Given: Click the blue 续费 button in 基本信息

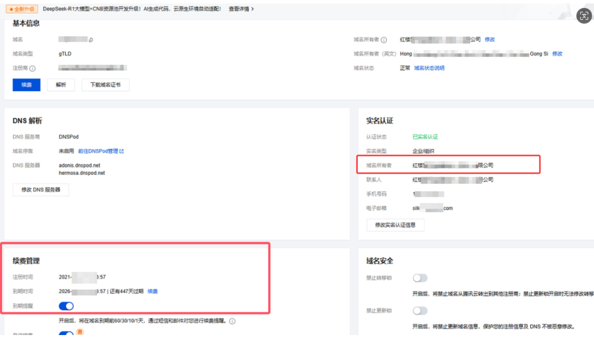Looking at the screenshot, I should click(x=27, y=85).
